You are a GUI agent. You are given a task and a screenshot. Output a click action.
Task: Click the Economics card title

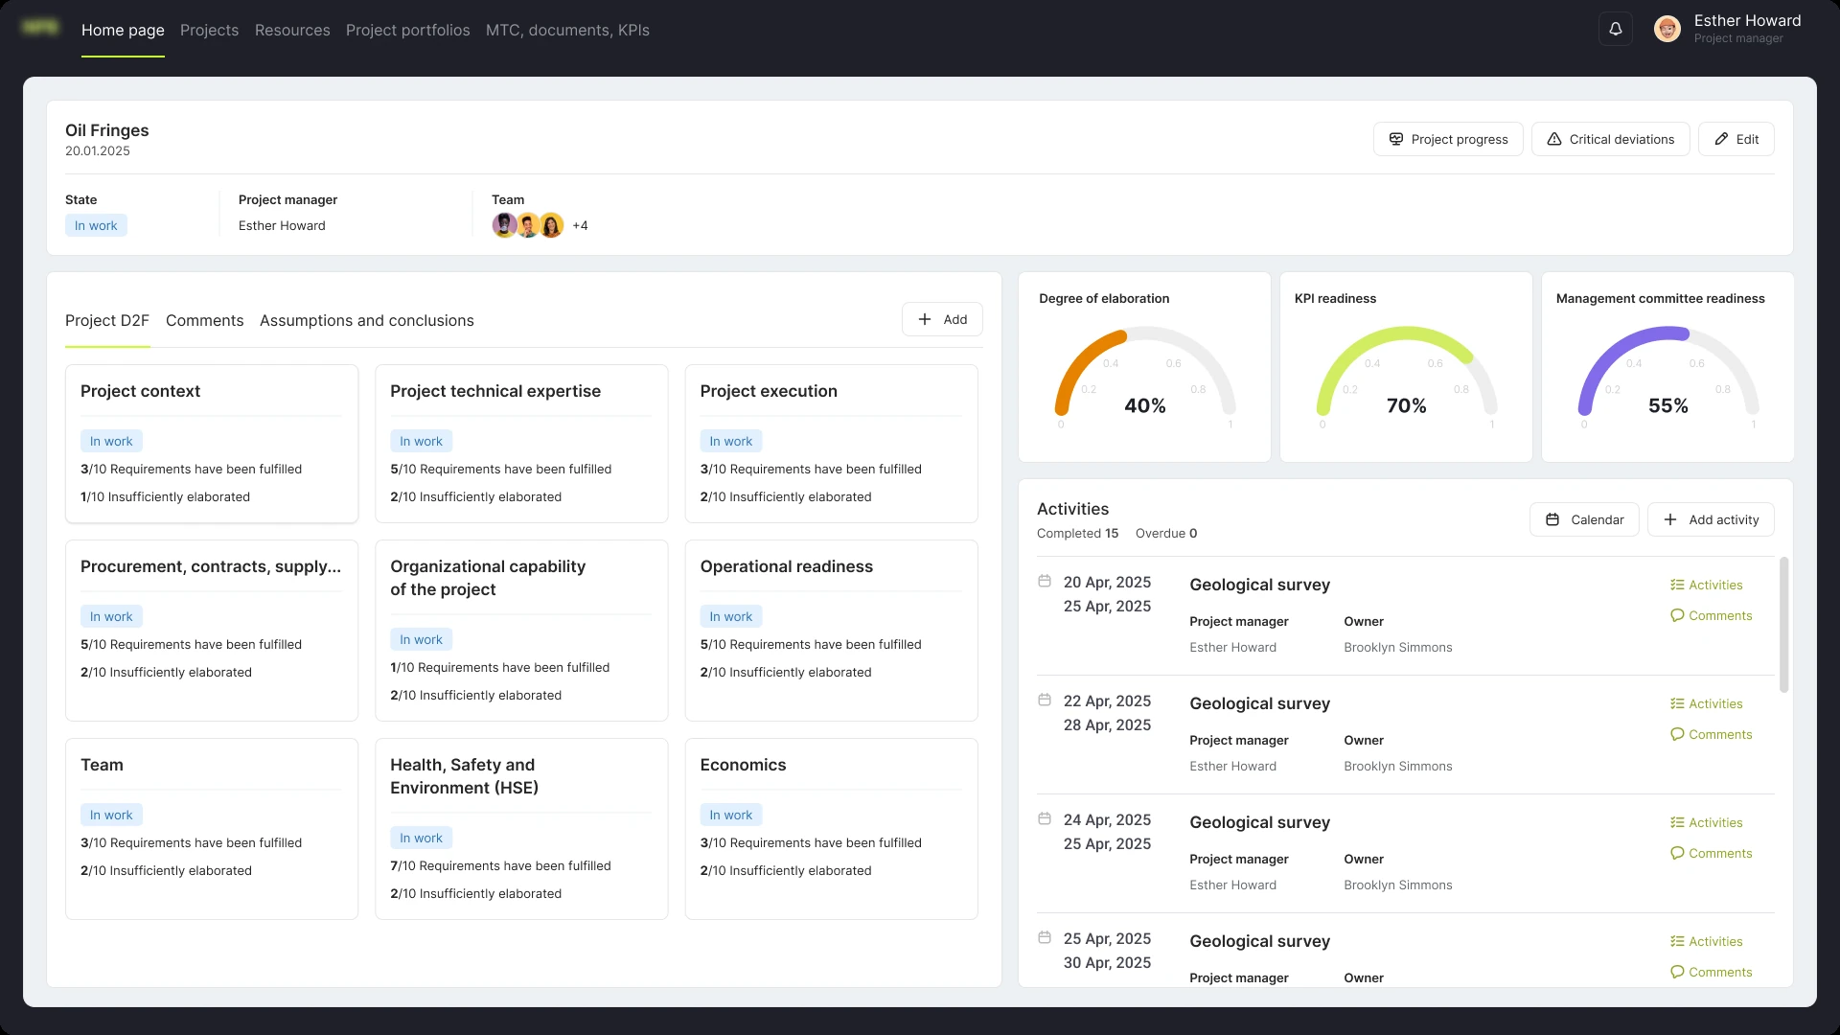tap(743, 765)
